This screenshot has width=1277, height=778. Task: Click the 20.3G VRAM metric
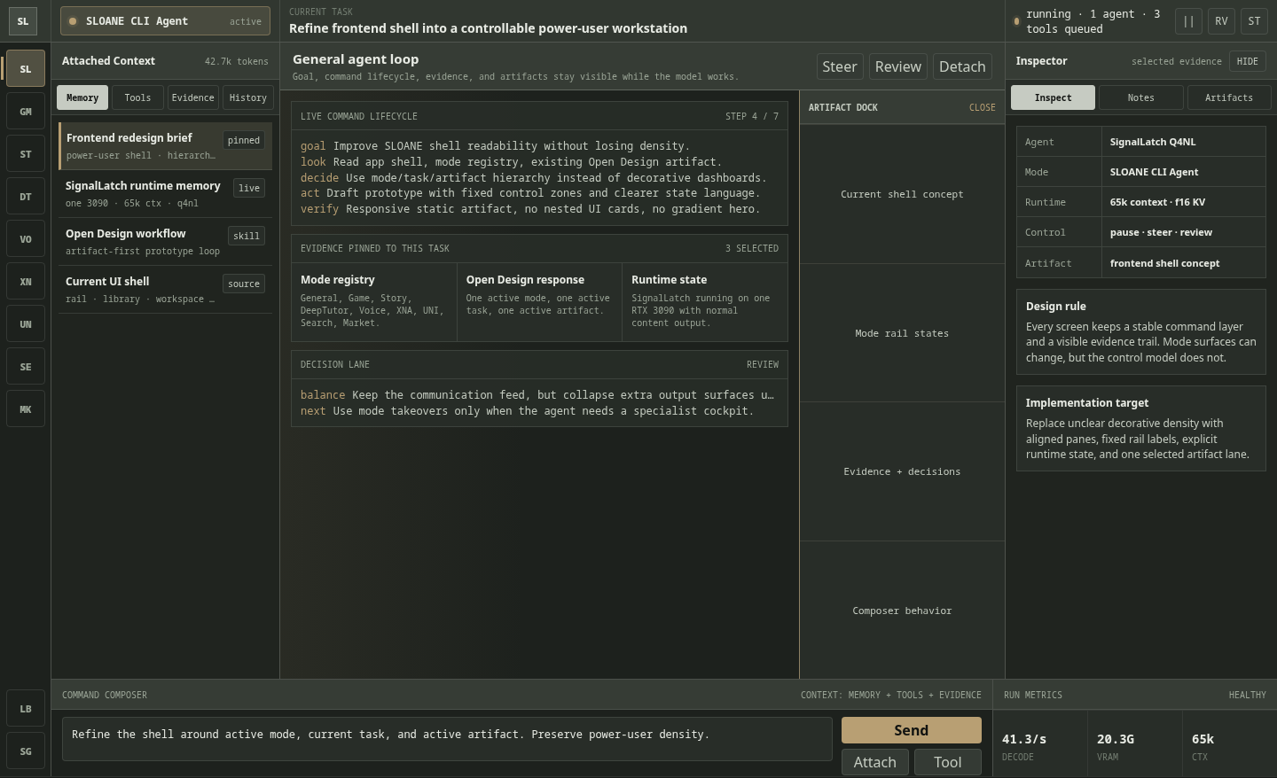[1135, 746]
